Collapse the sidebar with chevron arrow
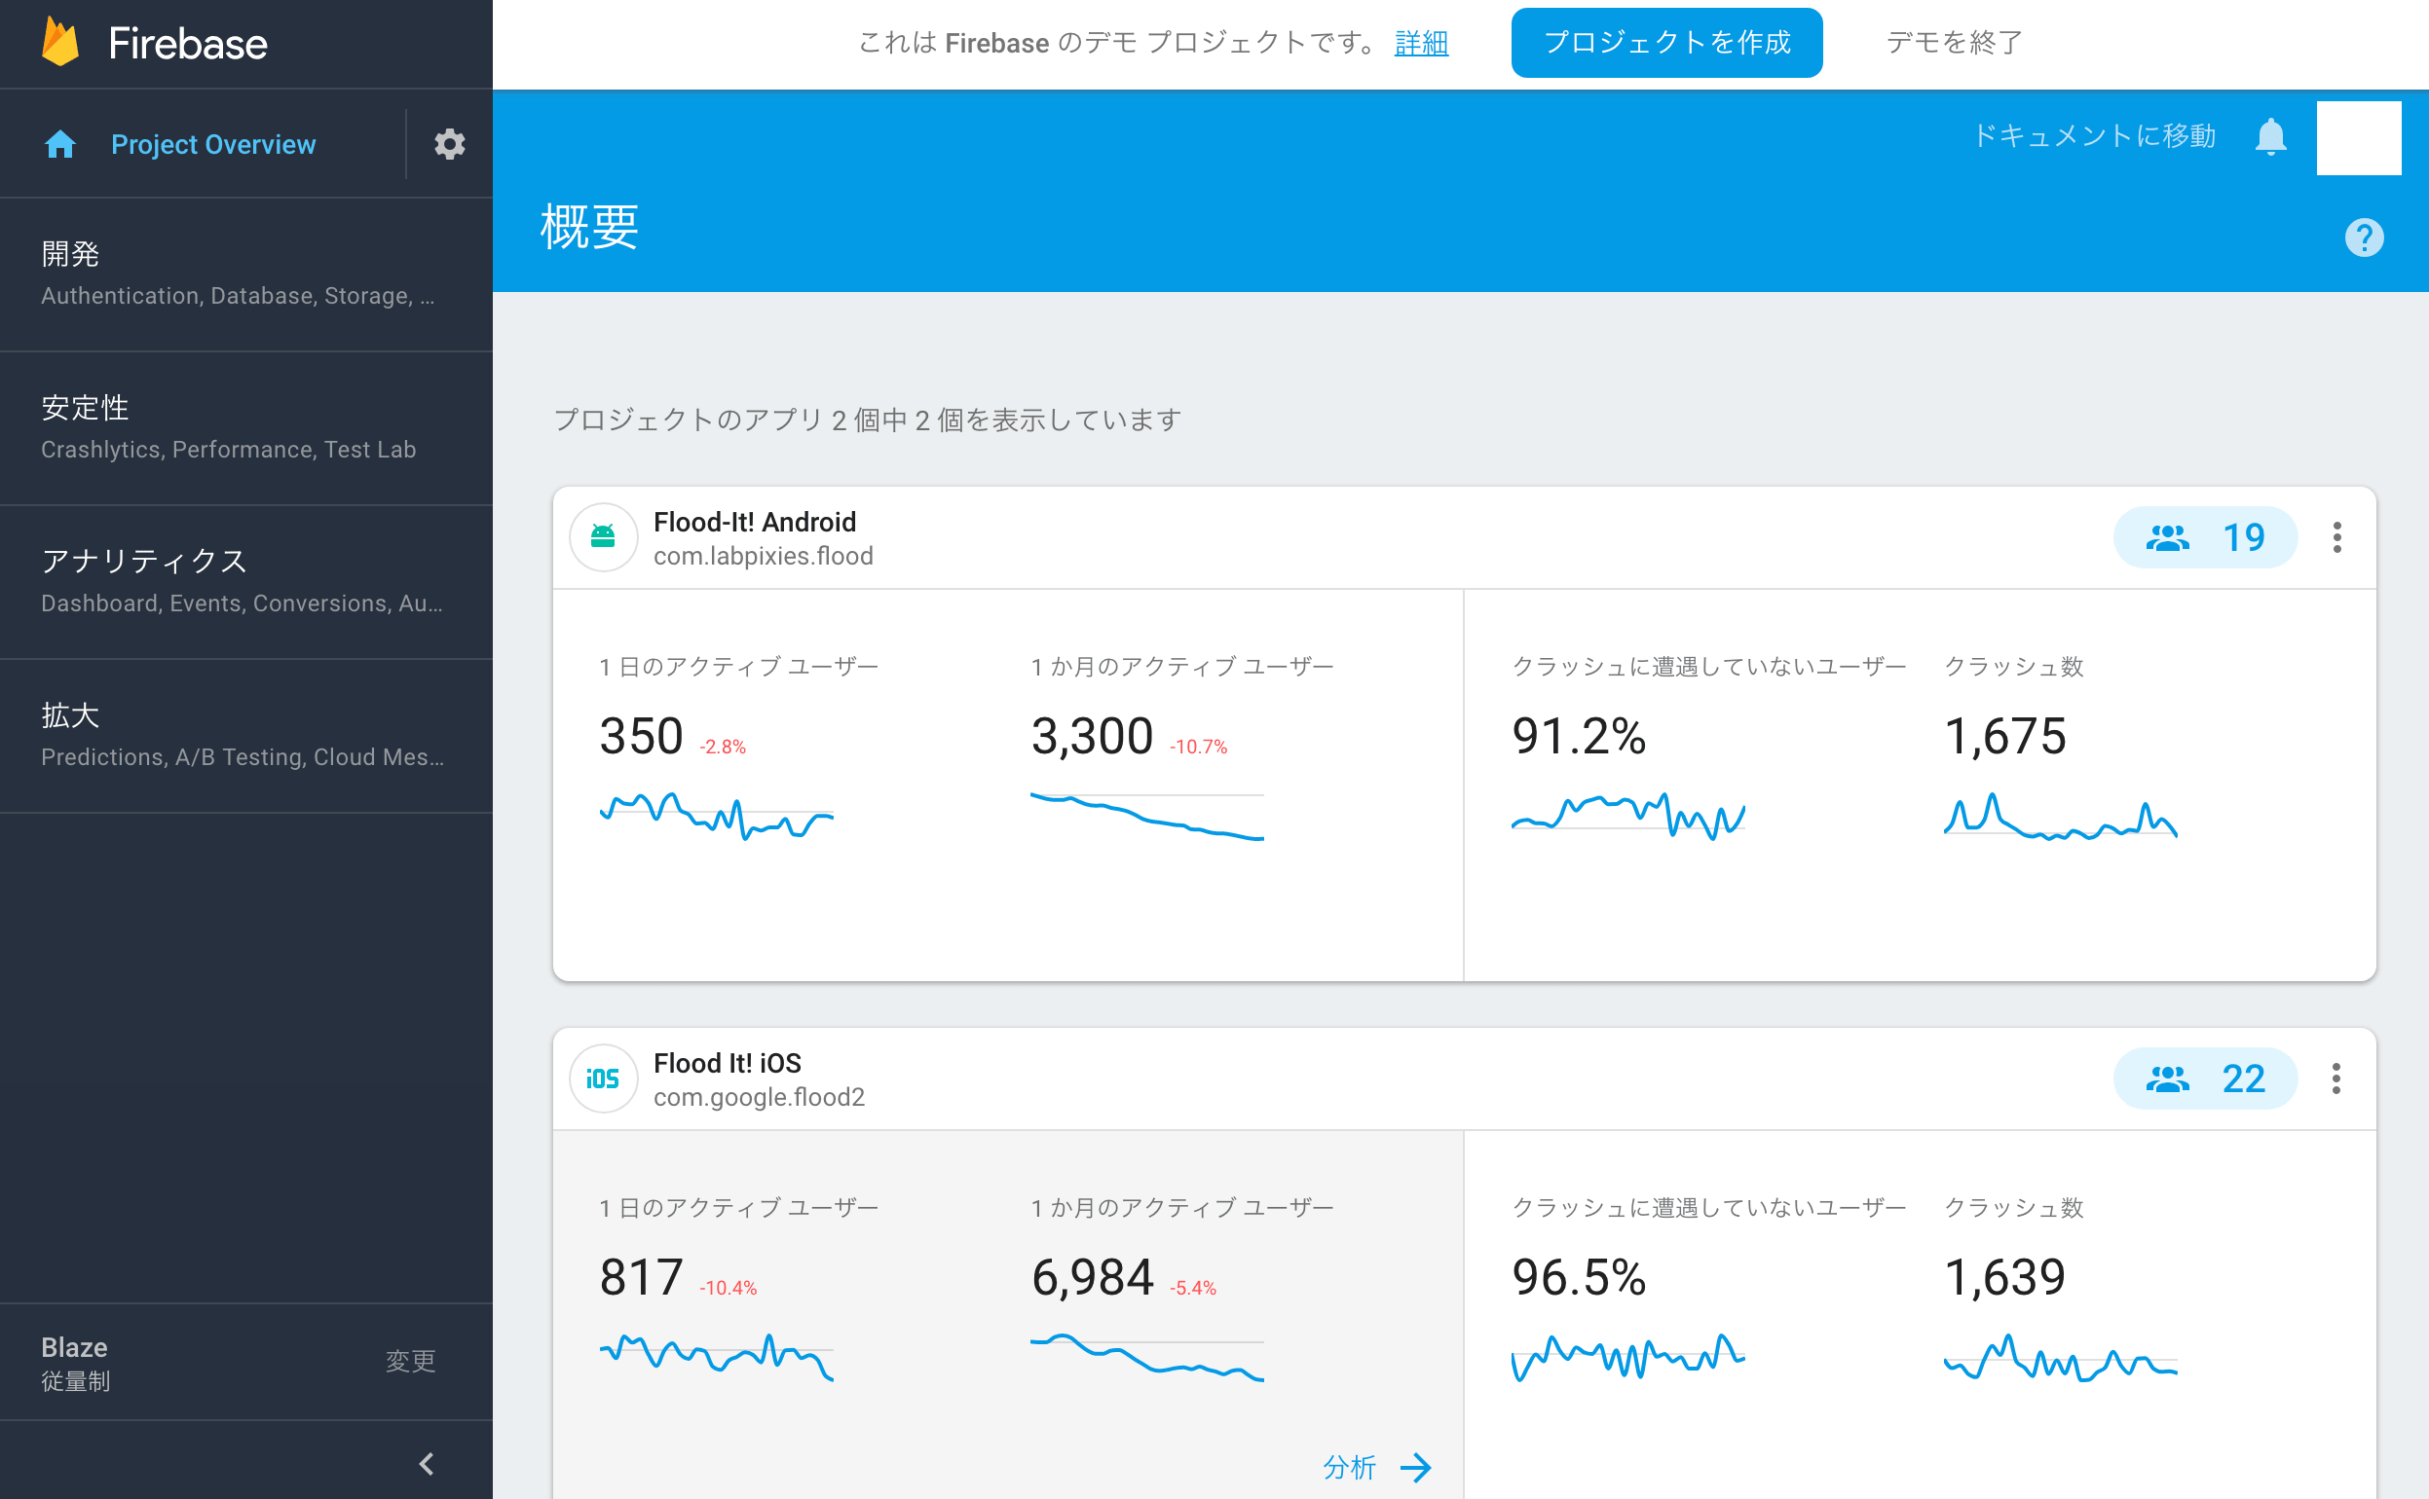This screenshot has height=1499, width=2429. (427, 1463)
